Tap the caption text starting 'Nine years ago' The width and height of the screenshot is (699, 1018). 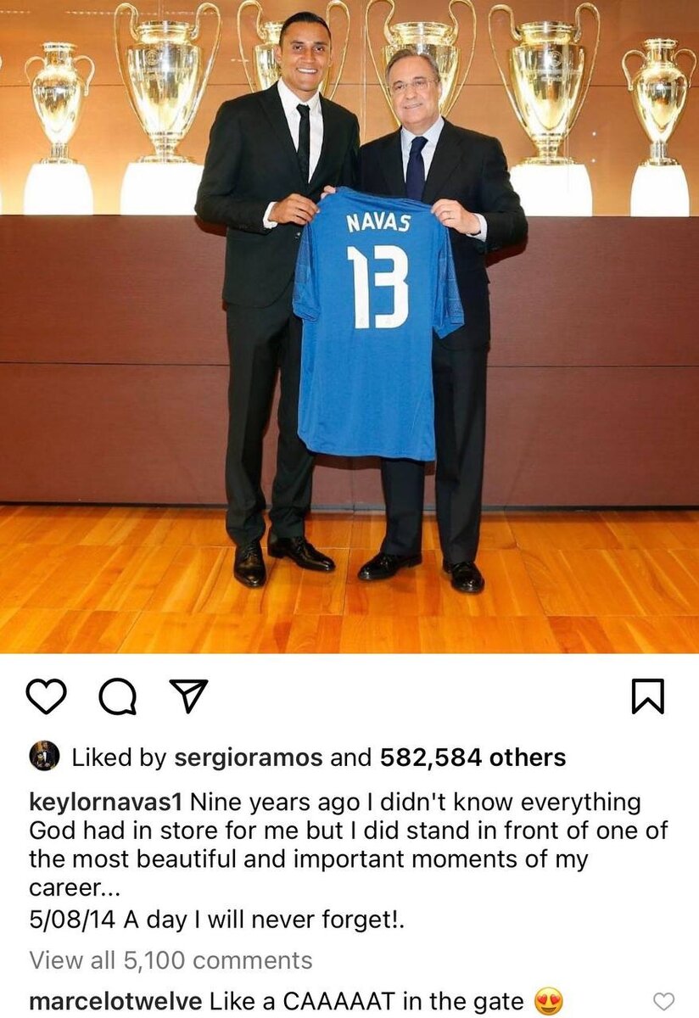[349, 844]
